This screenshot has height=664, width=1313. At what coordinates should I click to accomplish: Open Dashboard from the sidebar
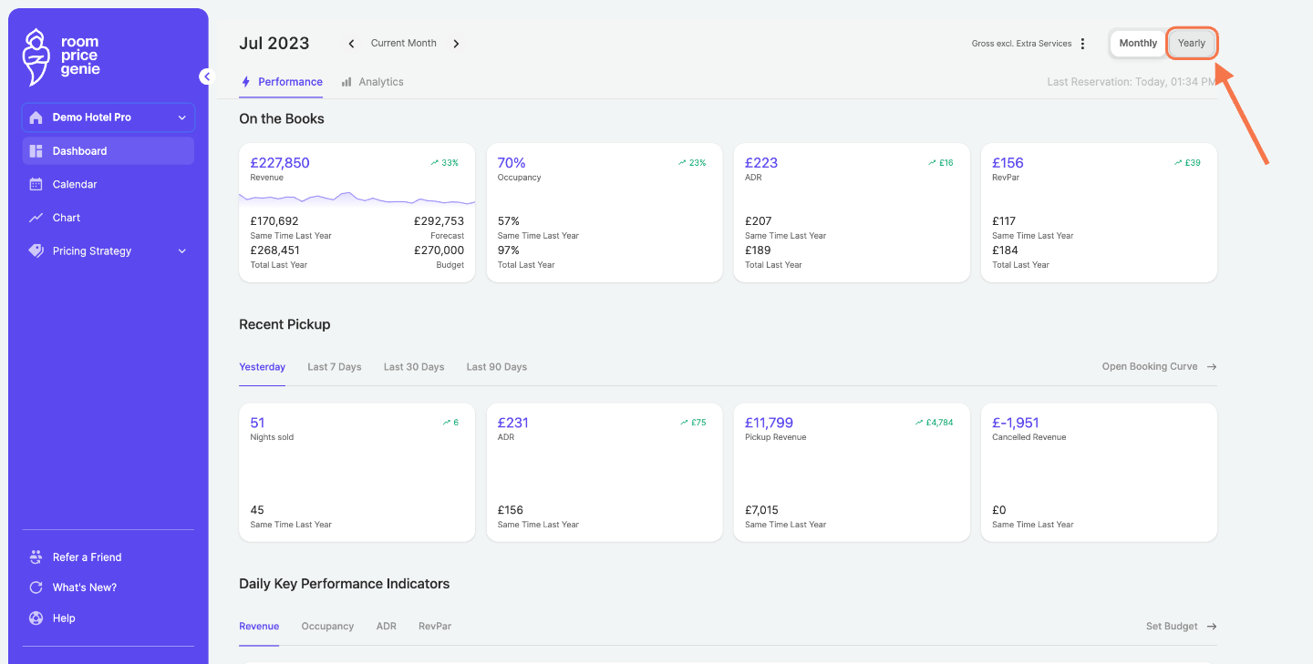click(109, 151)
